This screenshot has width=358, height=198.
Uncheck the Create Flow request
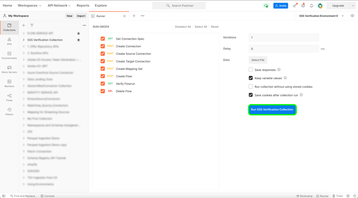(103, 76)
